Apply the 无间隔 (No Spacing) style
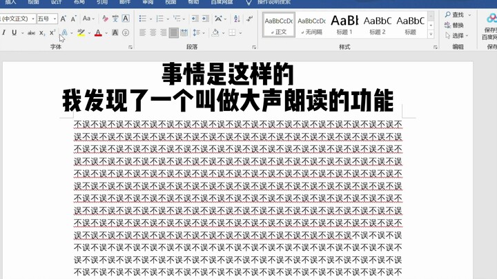The height and width of the screenshot is (279, 497). click(x=311, y=25)
